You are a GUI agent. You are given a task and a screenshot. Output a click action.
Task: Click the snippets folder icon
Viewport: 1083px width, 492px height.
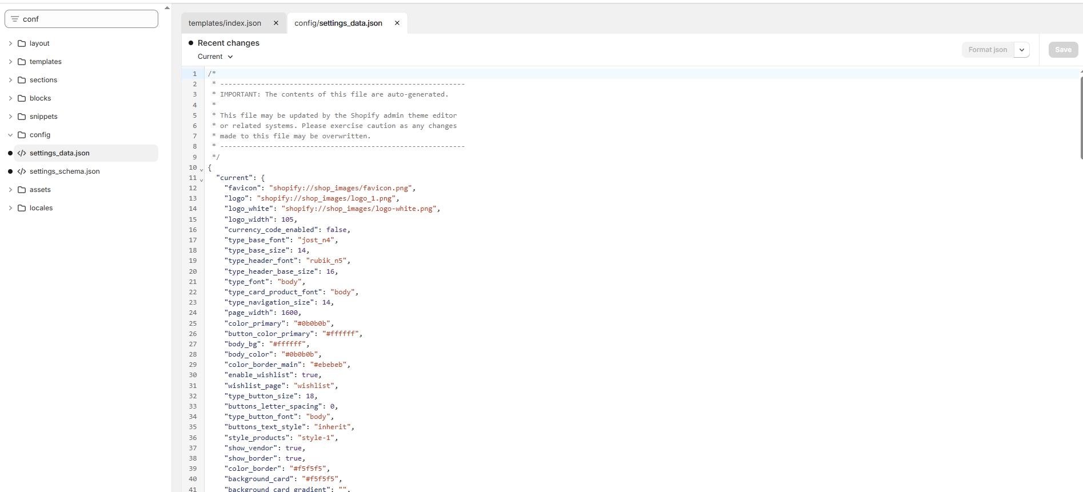(x=22, y=117)
